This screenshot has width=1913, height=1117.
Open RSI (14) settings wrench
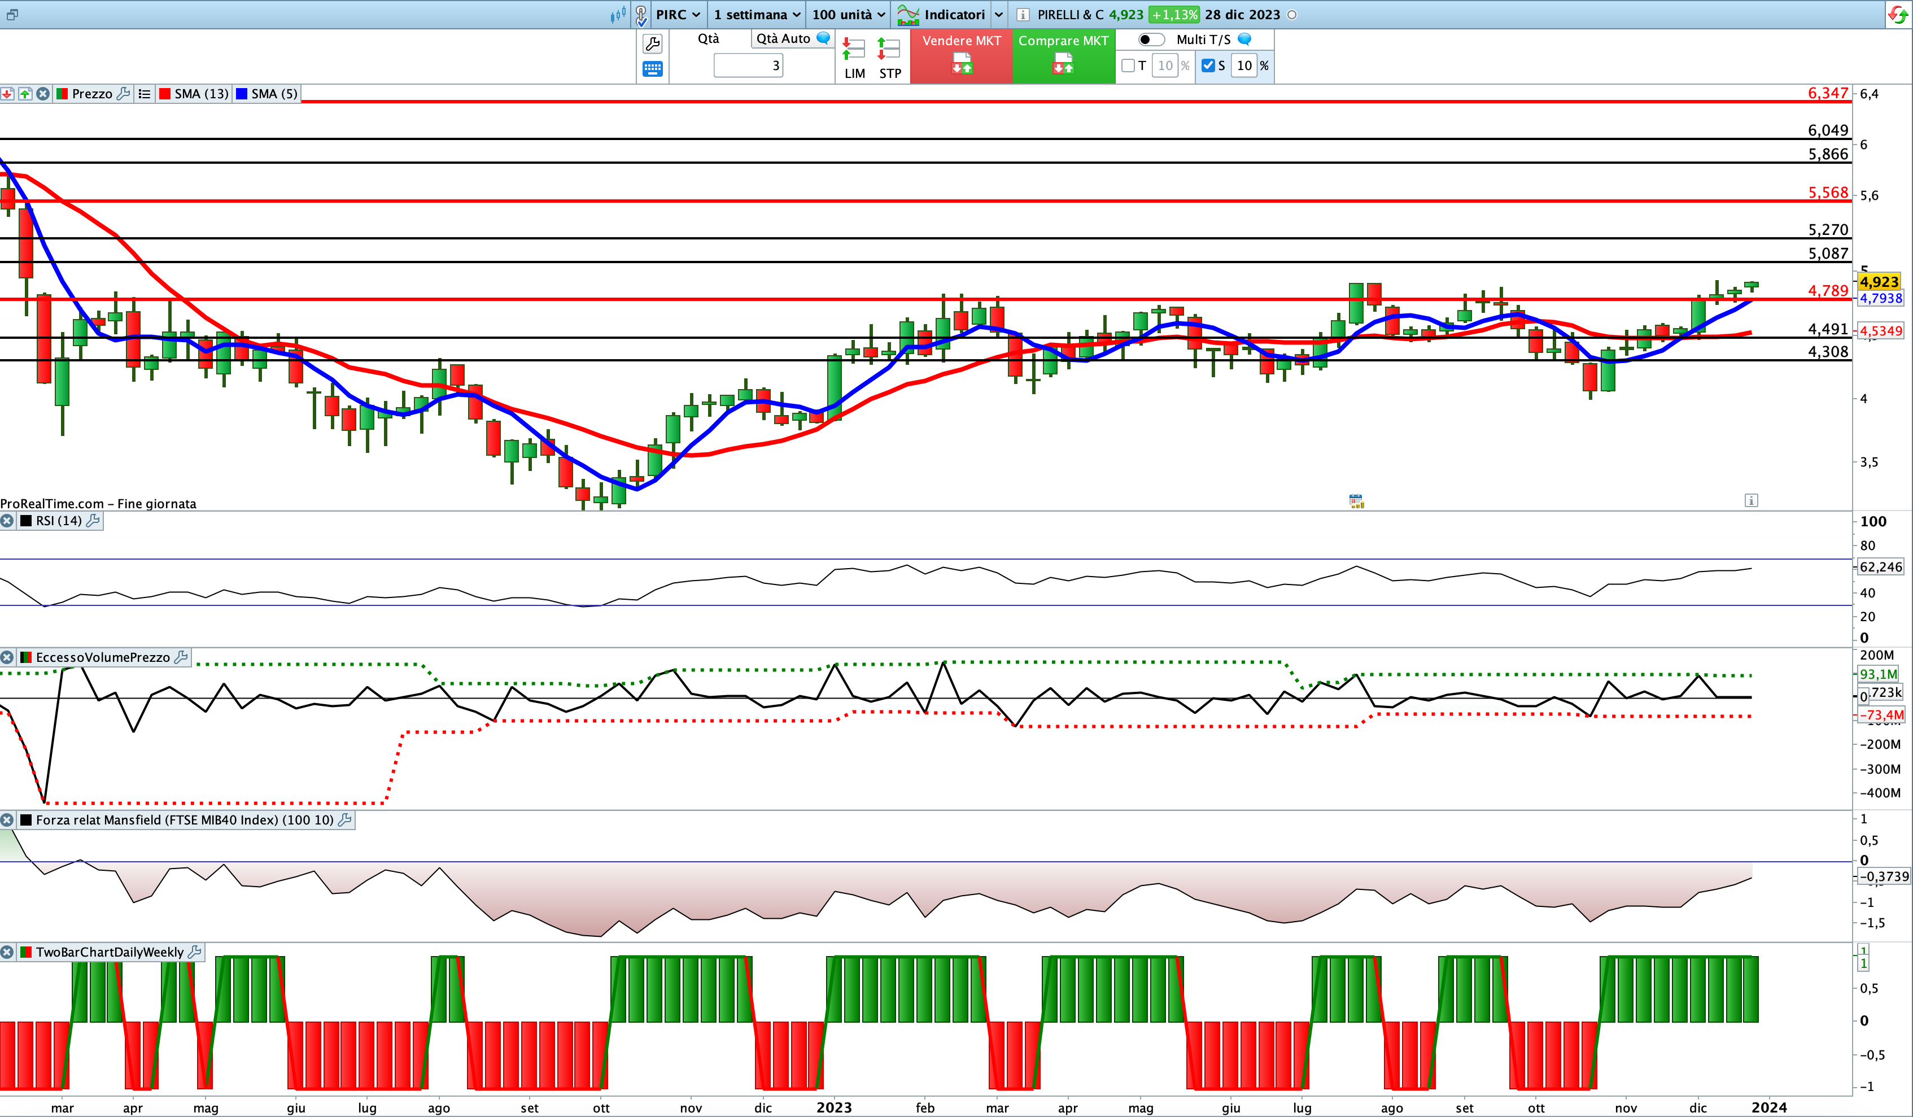93,521
